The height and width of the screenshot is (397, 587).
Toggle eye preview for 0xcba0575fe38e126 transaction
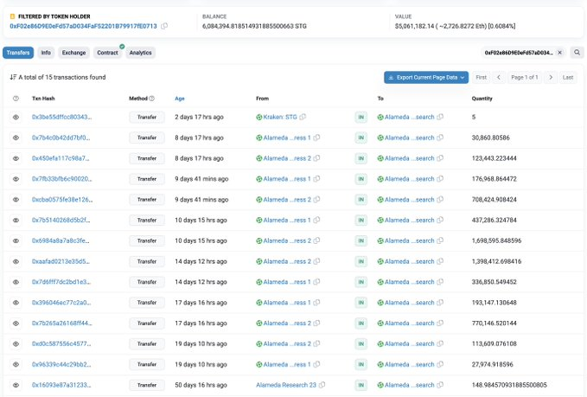coord(16,200)
